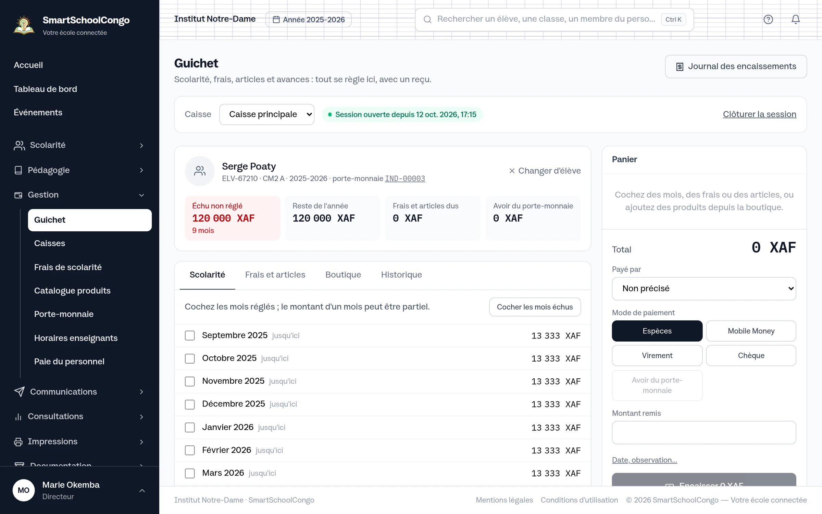Click the Communications paper-plane icon
The height and width of the screenshot is (514, 822).
[x=20, y=392]
